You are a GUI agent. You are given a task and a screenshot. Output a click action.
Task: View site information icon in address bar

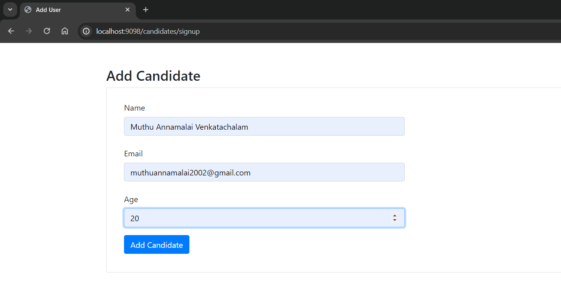point(86,31)
